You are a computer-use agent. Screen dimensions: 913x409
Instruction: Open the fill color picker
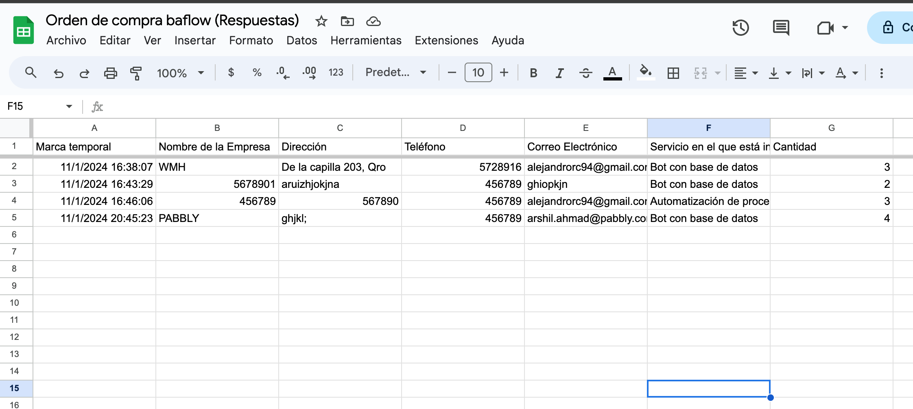point(646,73)
